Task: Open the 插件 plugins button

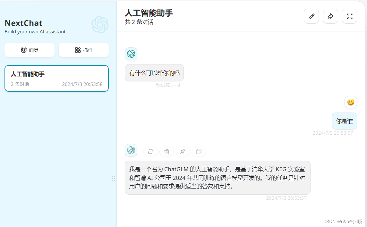Action: click(x=84, y=50)
